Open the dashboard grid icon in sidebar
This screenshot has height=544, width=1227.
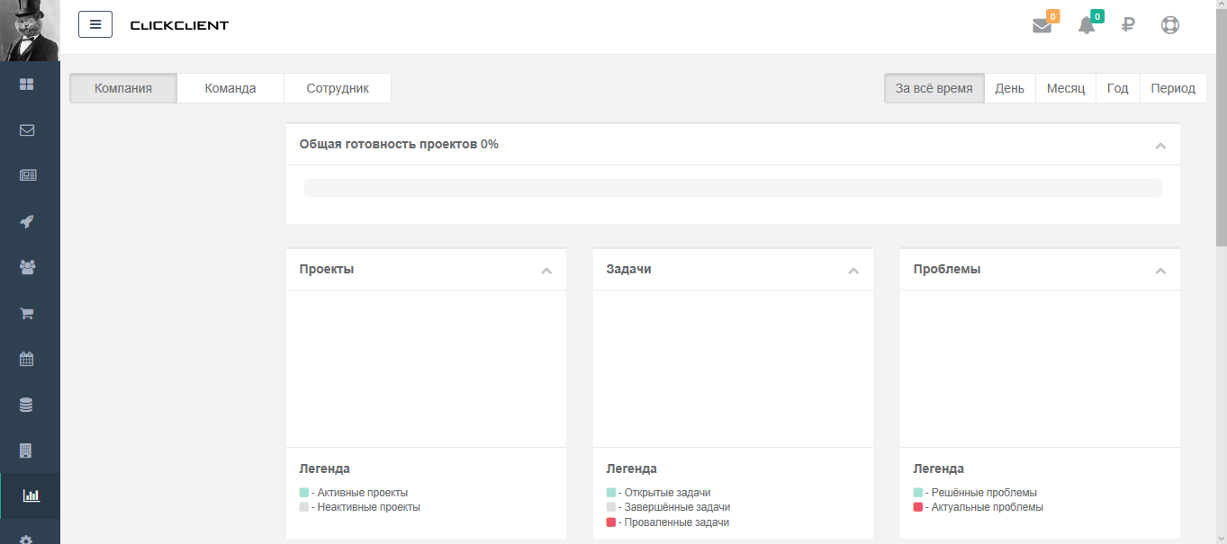coord(27,84)
